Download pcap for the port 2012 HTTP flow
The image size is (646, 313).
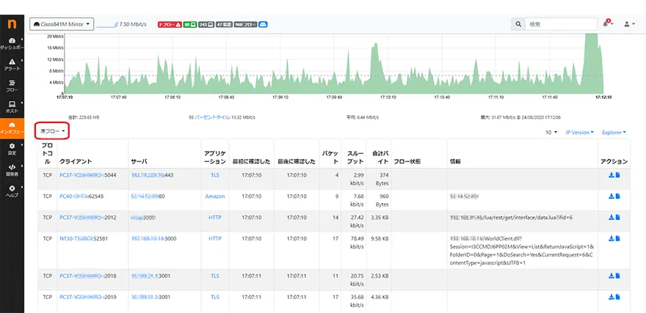[x=611, y=217]
